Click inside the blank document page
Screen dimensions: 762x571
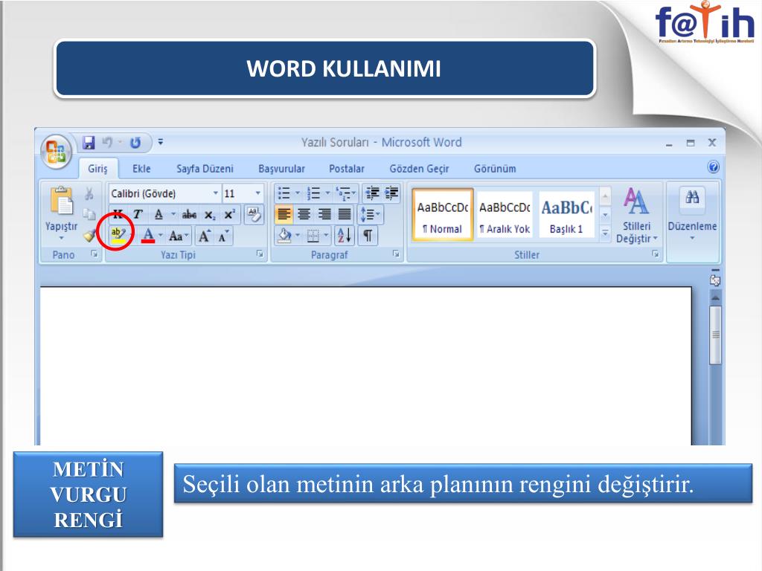pos(365,366)
